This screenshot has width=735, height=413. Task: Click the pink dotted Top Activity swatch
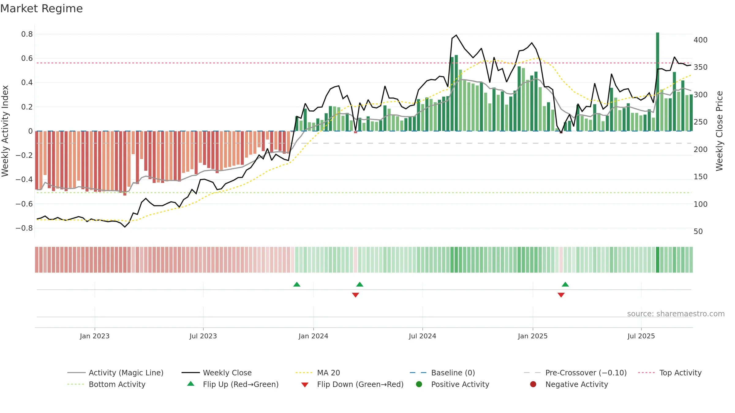[x=646, y=373]
